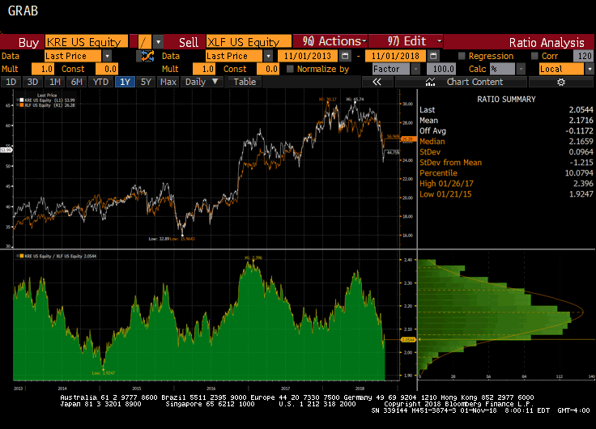Switch to Table view
The image size is (596, 429).
pyautogui.click(x=245, y=82)
